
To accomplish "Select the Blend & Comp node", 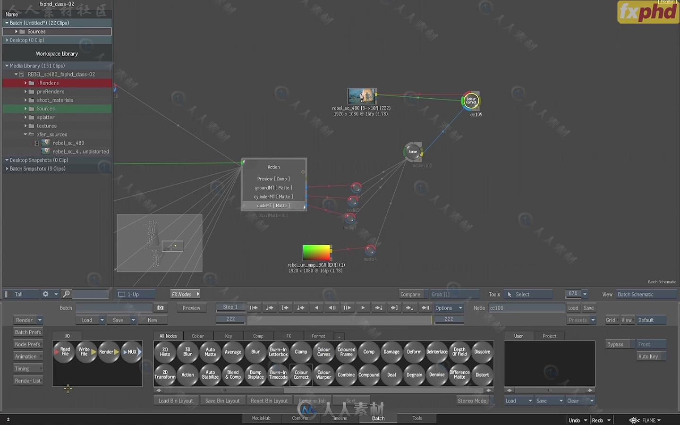I will 233,374.
